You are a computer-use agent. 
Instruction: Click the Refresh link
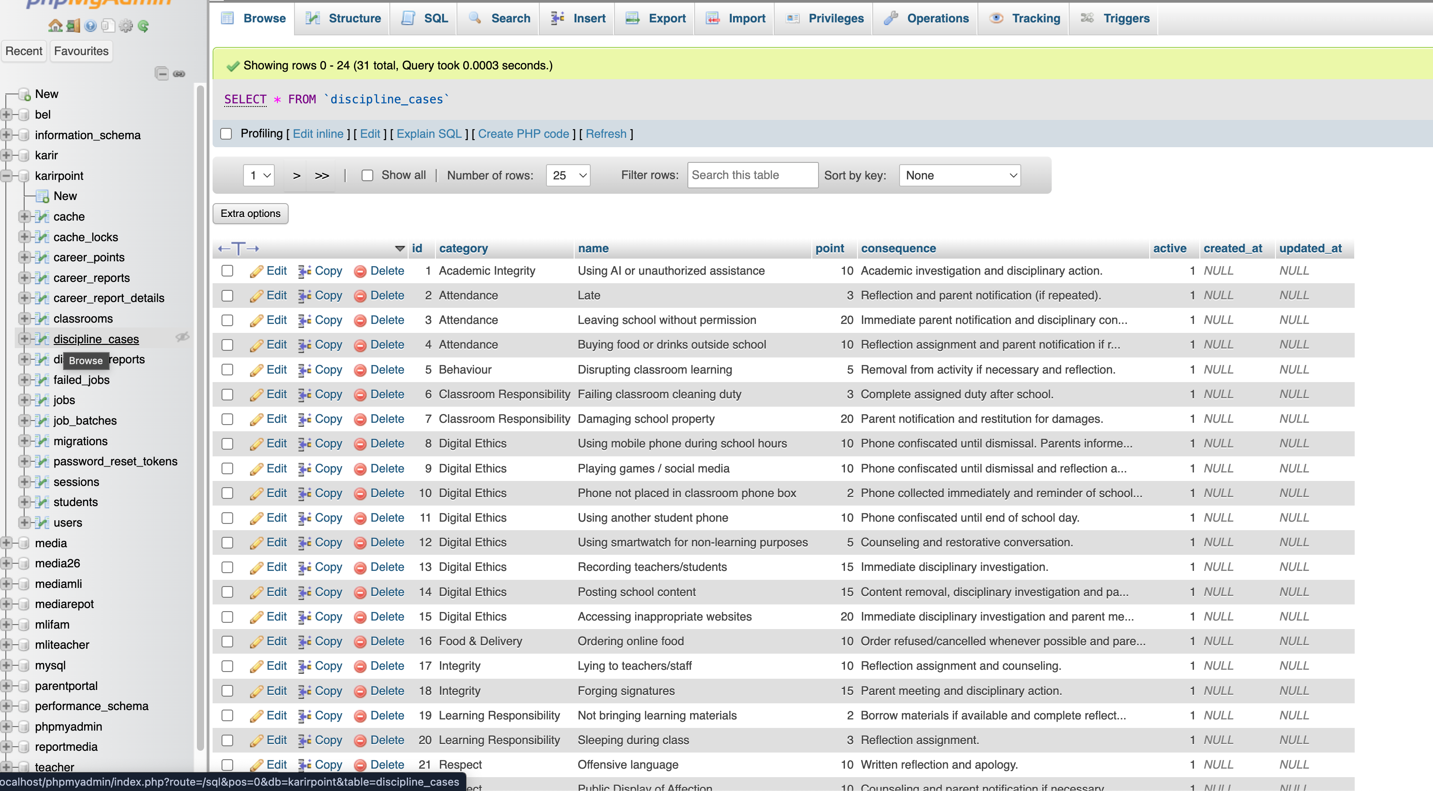click(606, 133)
